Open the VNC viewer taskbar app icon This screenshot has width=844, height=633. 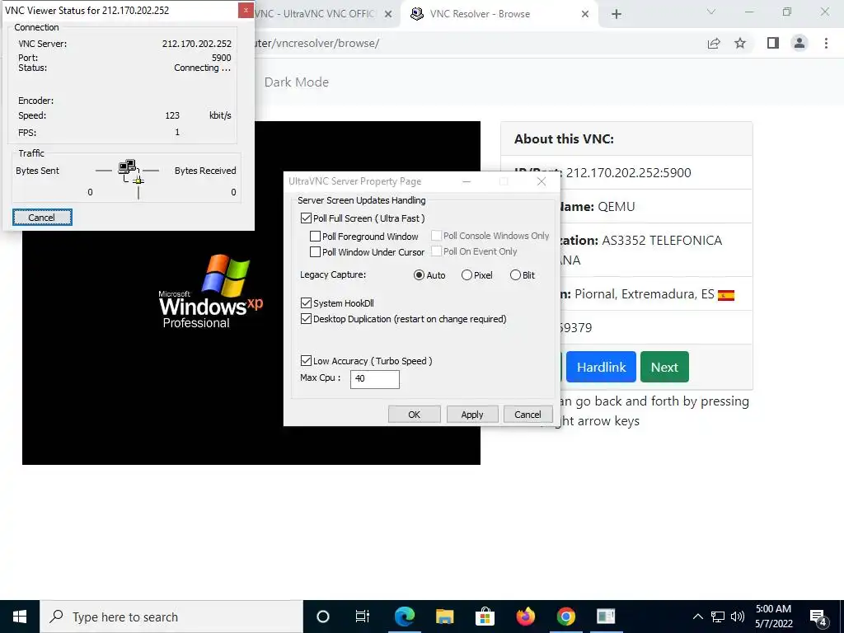pyautogui.click(x=606, y=617)
